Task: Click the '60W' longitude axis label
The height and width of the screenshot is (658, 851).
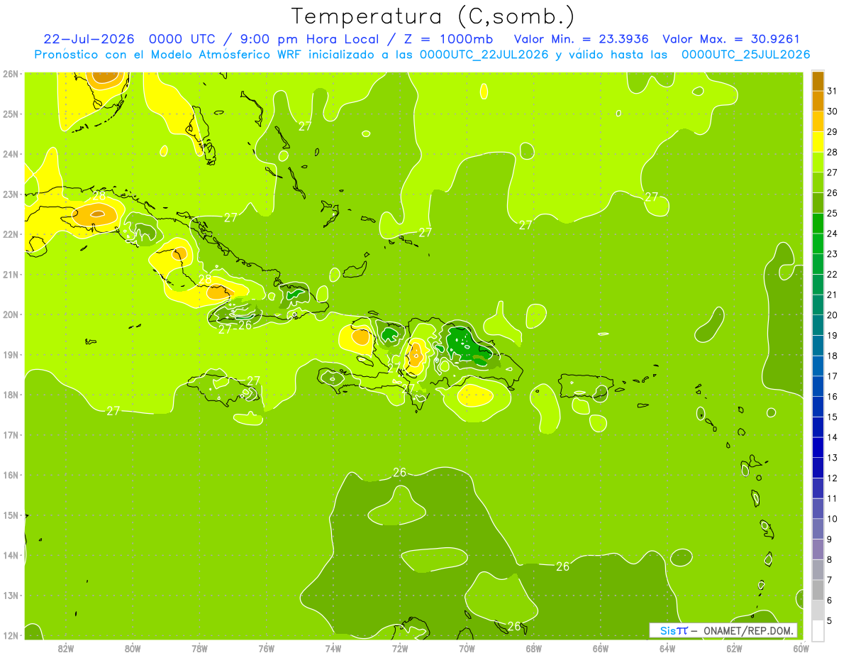Action: [x=801, y=649]
